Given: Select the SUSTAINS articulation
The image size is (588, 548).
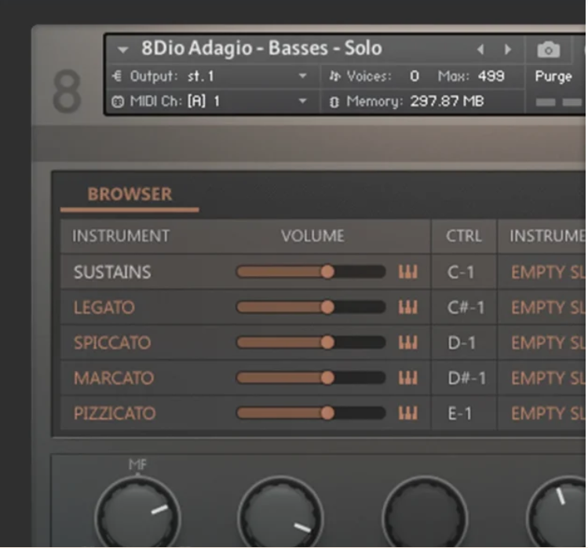Looking at the screenshot, I should coord(112,272).
